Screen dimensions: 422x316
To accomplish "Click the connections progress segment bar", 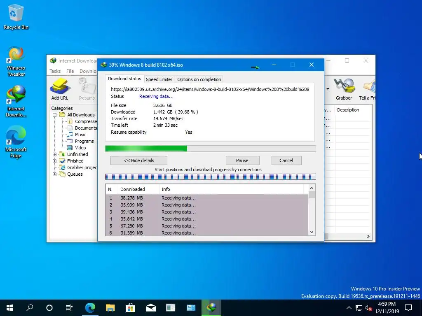I will point(211,177).
